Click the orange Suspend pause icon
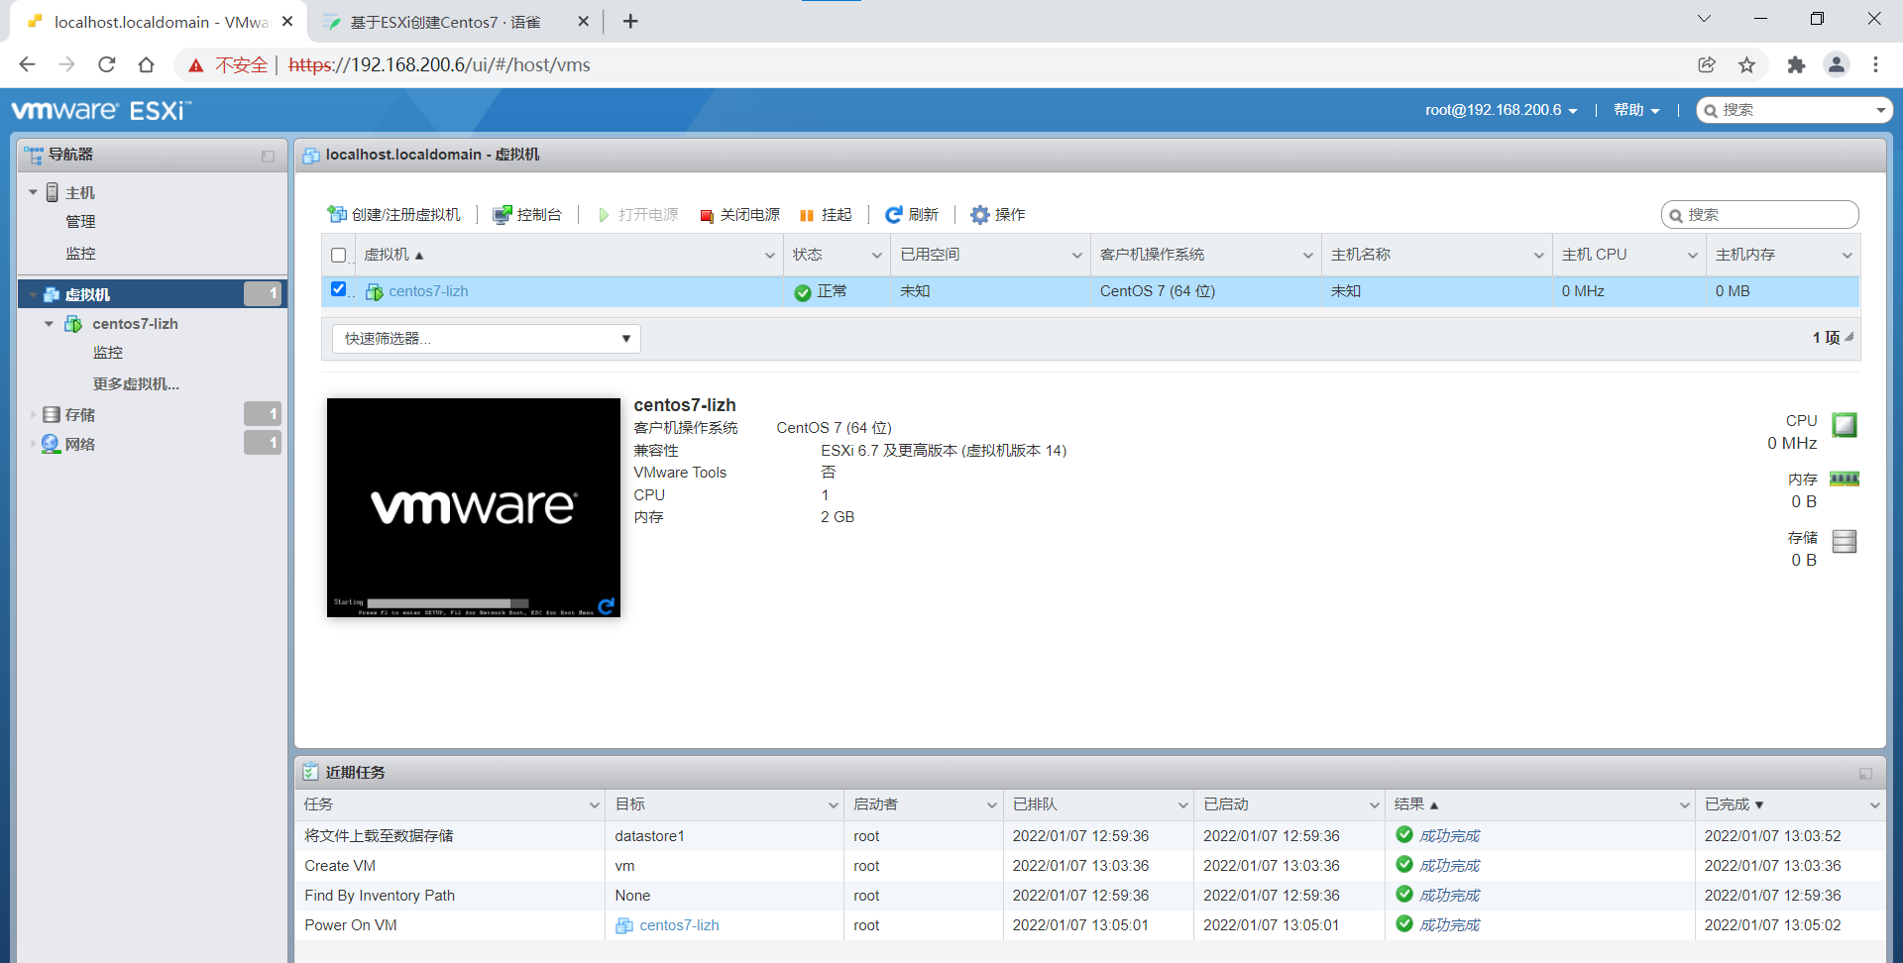Viewport: 1903px width, 963px height. coord(807,215)
